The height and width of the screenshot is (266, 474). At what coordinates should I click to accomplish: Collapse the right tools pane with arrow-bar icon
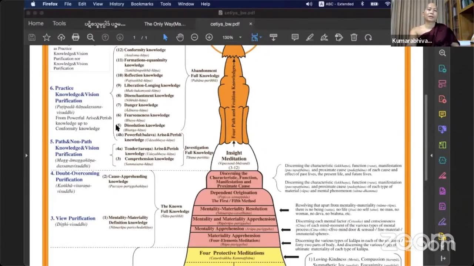tap(443, 258)
